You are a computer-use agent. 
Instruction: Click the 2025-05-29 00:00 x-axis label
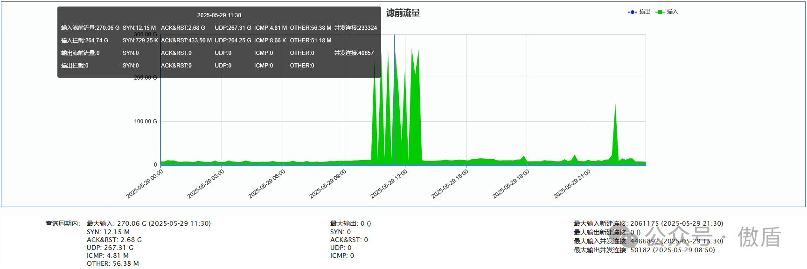pyautogui.click(x=145, y=184)
